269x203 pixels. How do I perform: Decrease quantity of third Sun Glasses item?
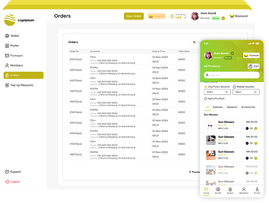click(x=247, y=158)
